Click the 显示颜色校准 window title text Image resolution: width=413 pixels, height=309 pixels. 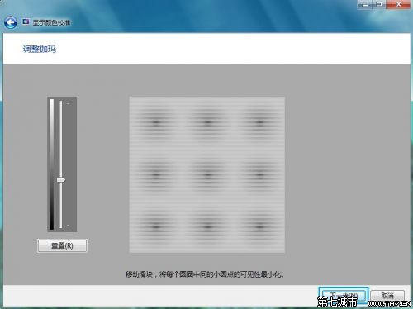click(51, 22)
